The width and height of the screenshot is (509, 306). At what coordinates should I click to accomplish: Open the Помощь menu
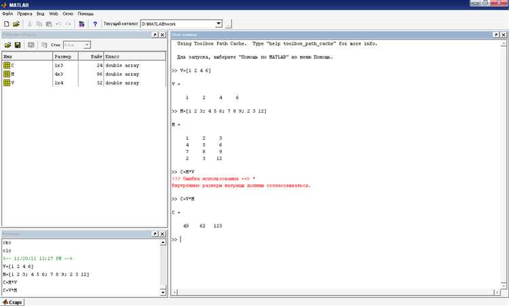(86, 13)
